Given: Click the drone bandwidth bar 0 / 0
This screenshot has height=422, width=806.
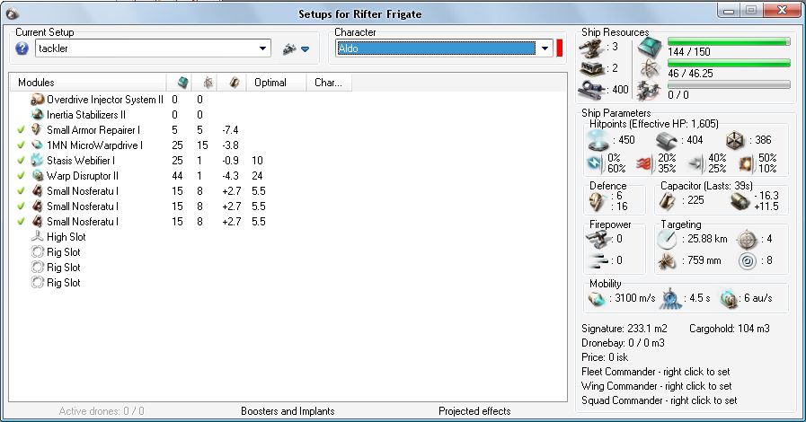Looking at the screenshot, I should click(x=729, y=84).
